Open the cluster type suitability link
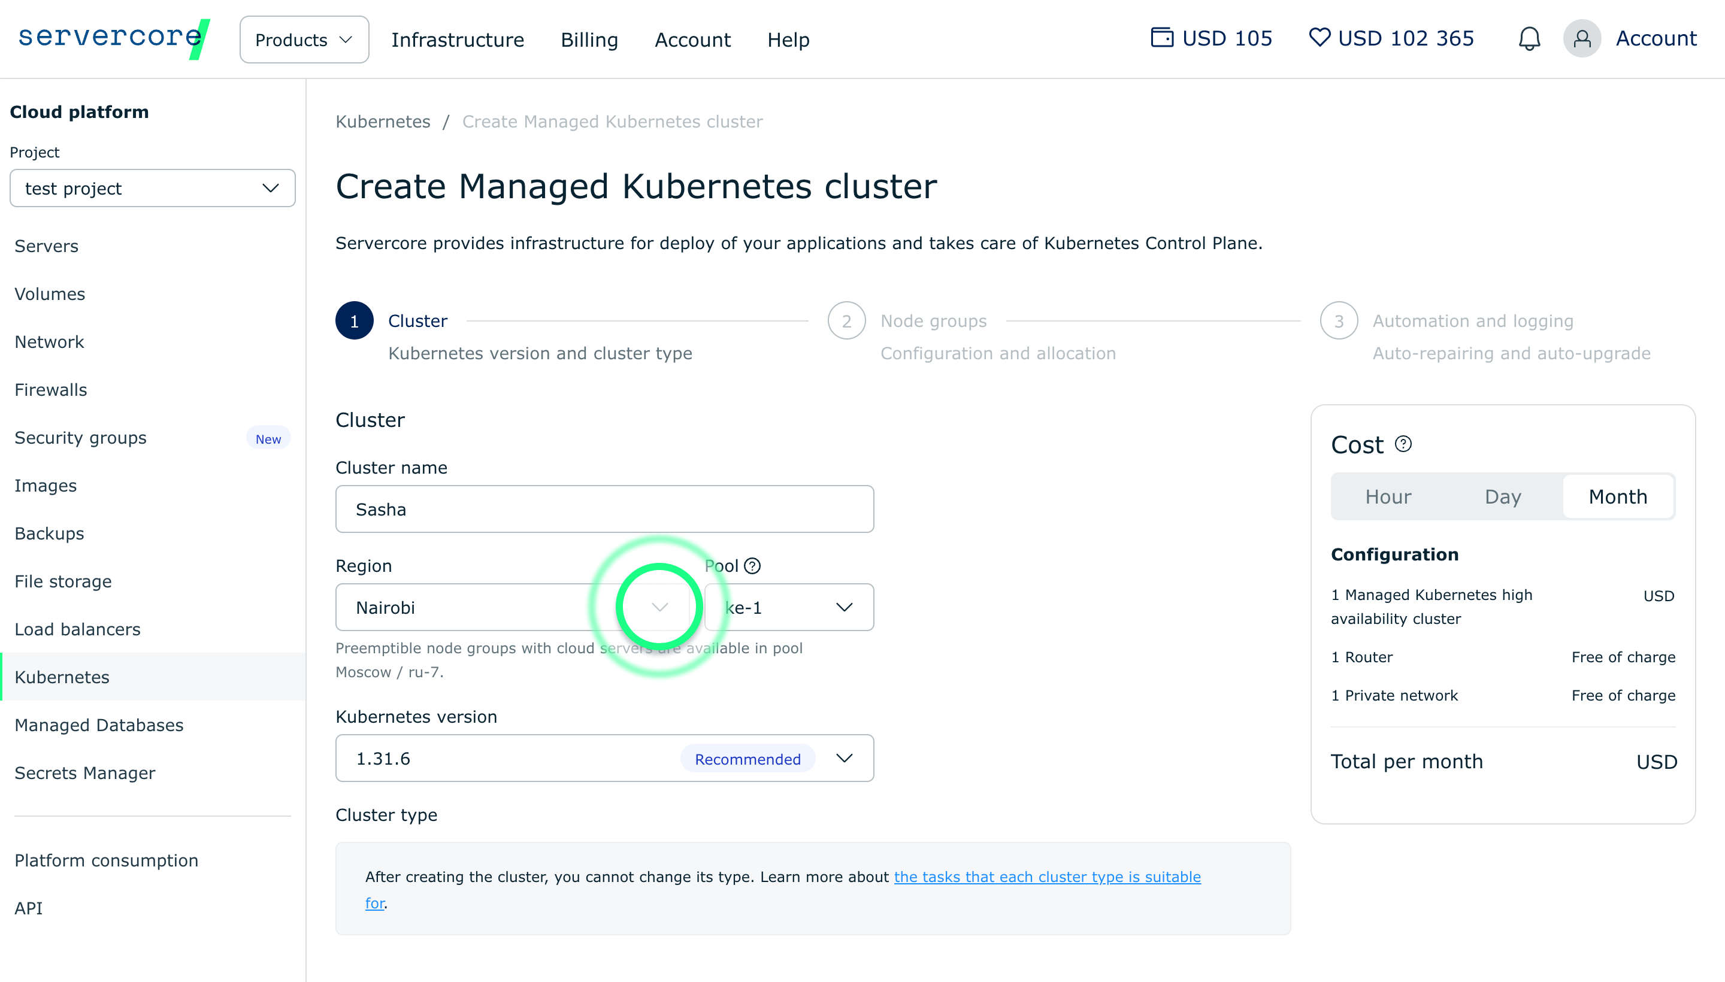 pyautogui.click(x=1046, y=877)
